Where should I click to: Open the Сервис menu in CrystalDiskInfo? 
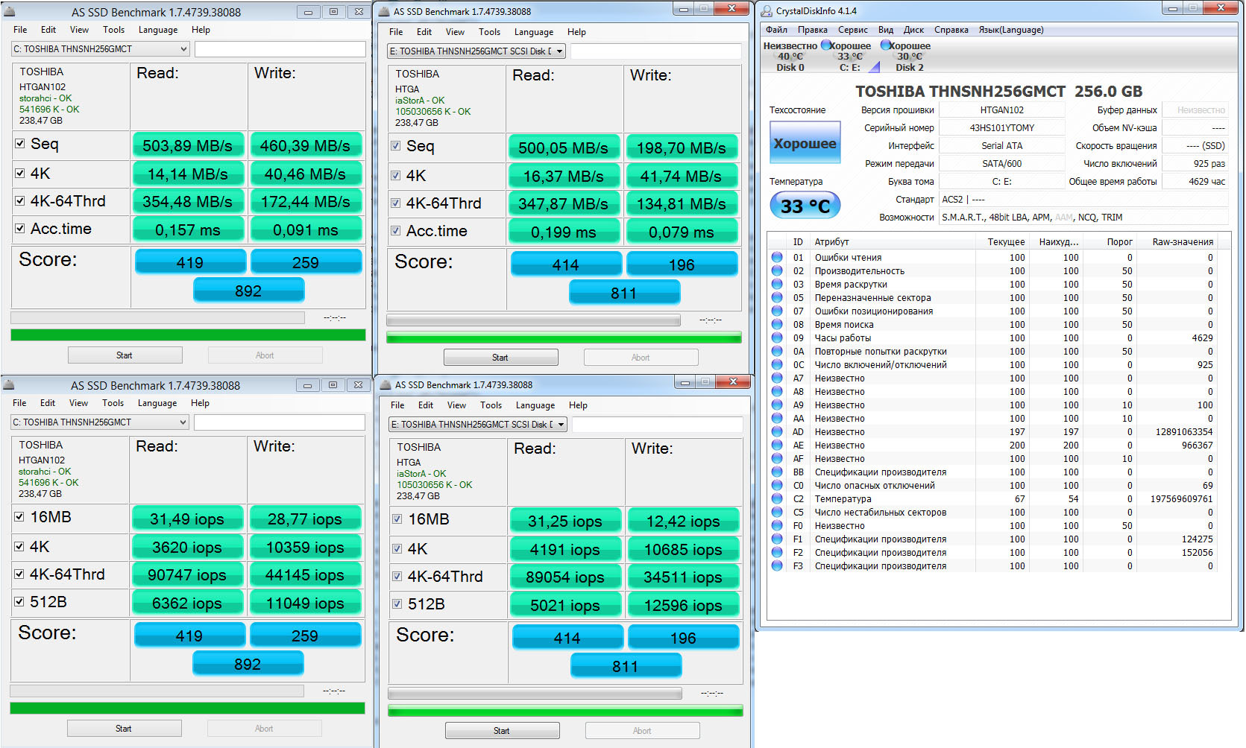(852, 30)
